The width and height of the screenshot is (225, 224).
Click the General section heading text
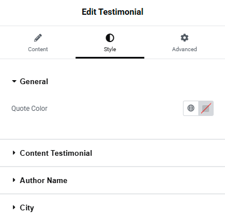click(34, 81)
